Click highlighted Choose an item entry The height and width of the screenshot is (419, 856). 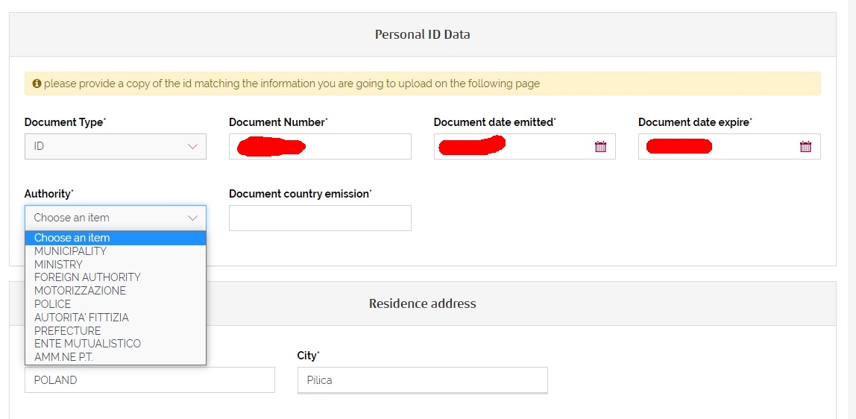coord(115,238)
